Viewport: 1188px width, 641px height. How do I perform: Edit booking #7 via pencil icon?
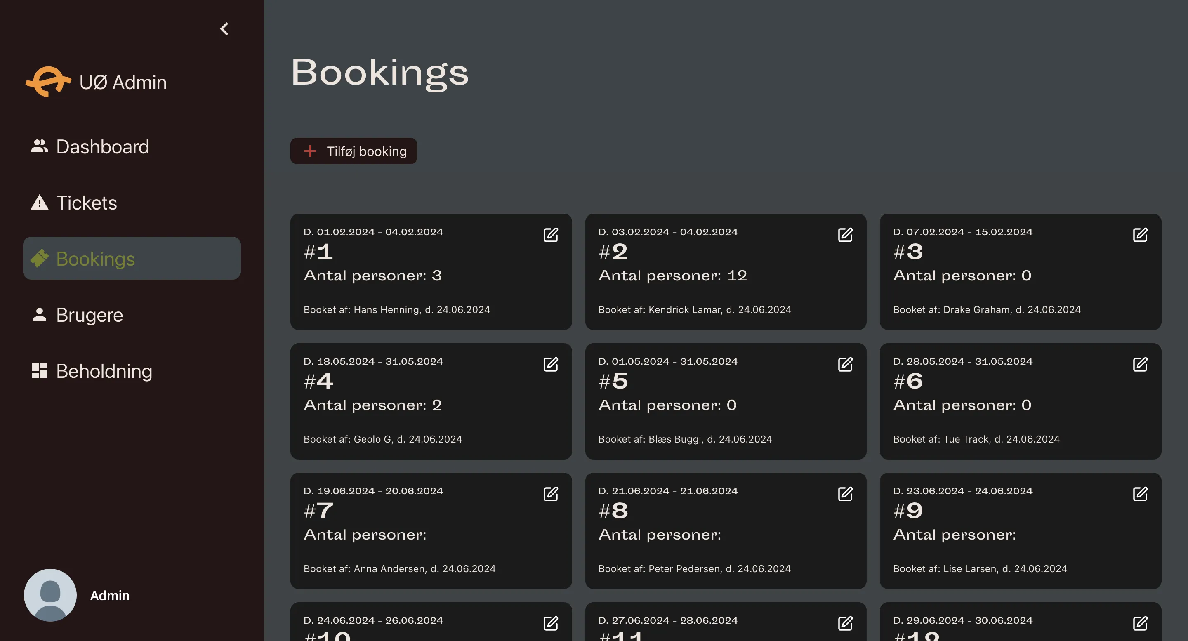[551, 494]
